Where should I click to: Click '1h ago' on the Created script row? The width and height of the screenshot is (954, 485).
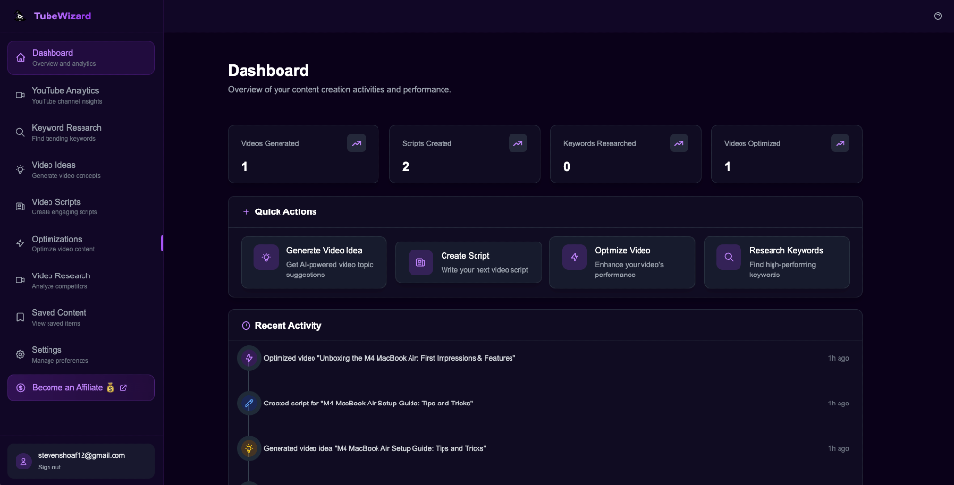click(x=839, y=403)
